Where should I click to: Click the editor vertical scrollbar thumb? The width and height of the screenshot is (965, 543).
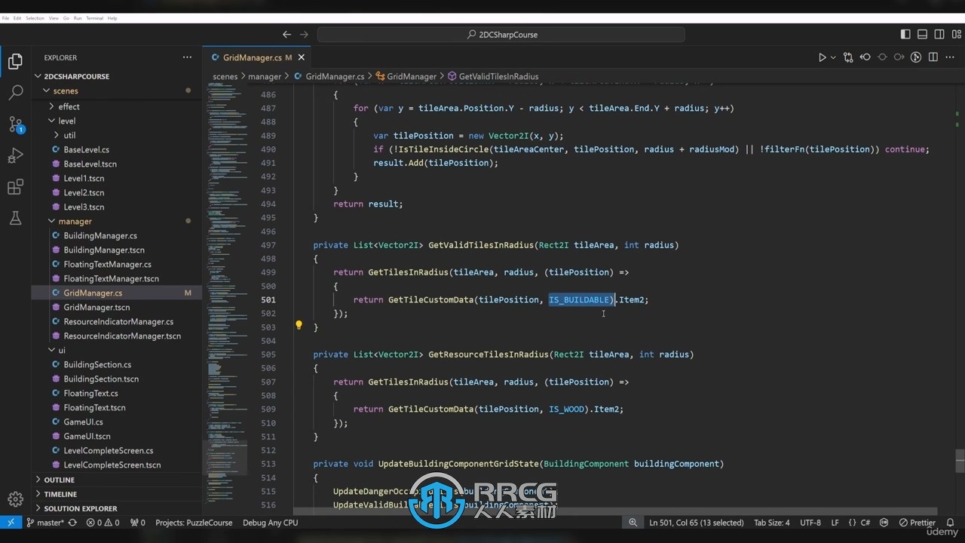[x=960, y=460]
